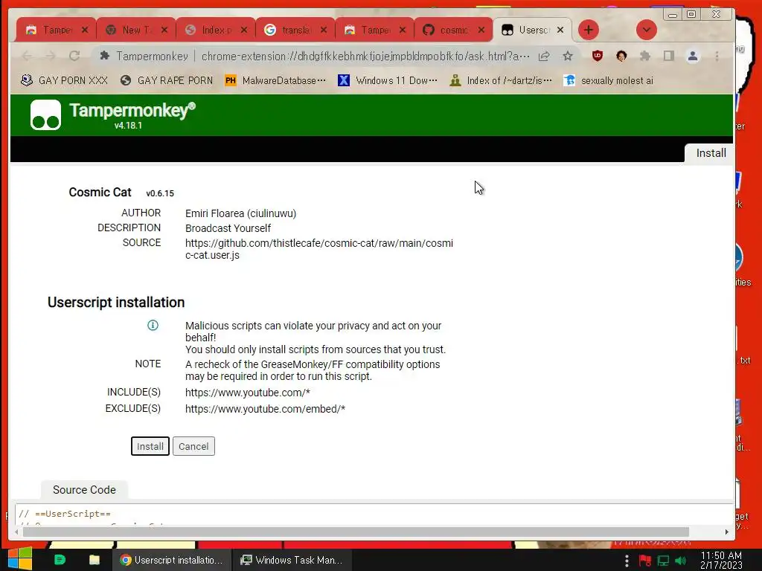Reload the page with the refresh icon
The height and width of the screenshot is (571, 762).
[x=74, y=56]
